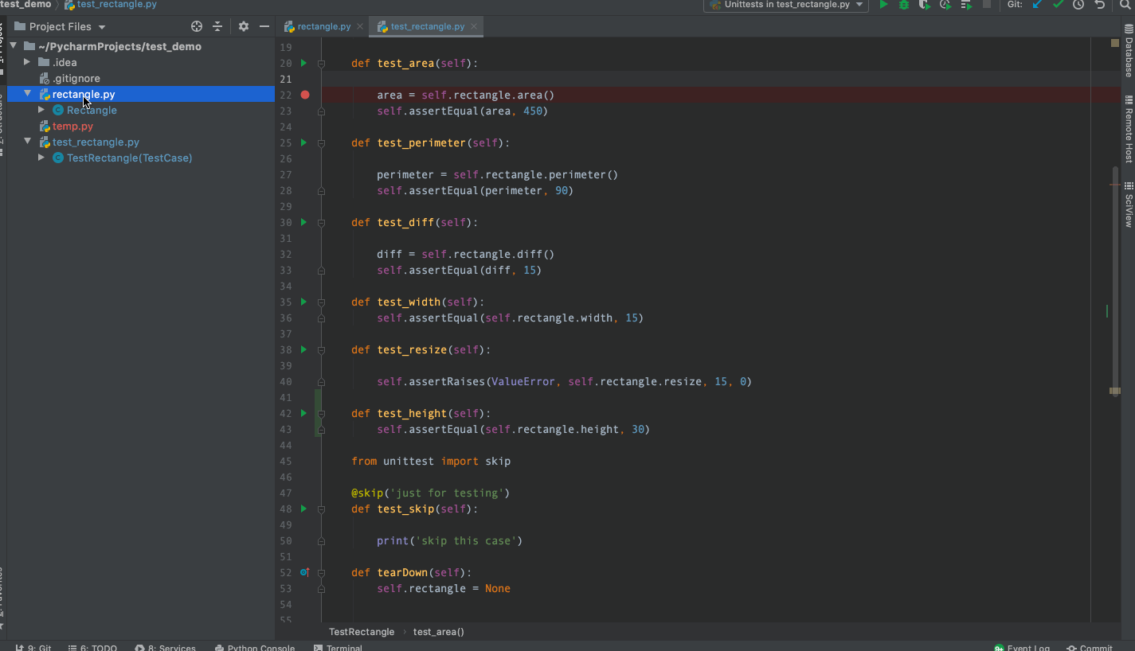
Task: Place cursor on empty line 21
Action: tap(705, 79)
